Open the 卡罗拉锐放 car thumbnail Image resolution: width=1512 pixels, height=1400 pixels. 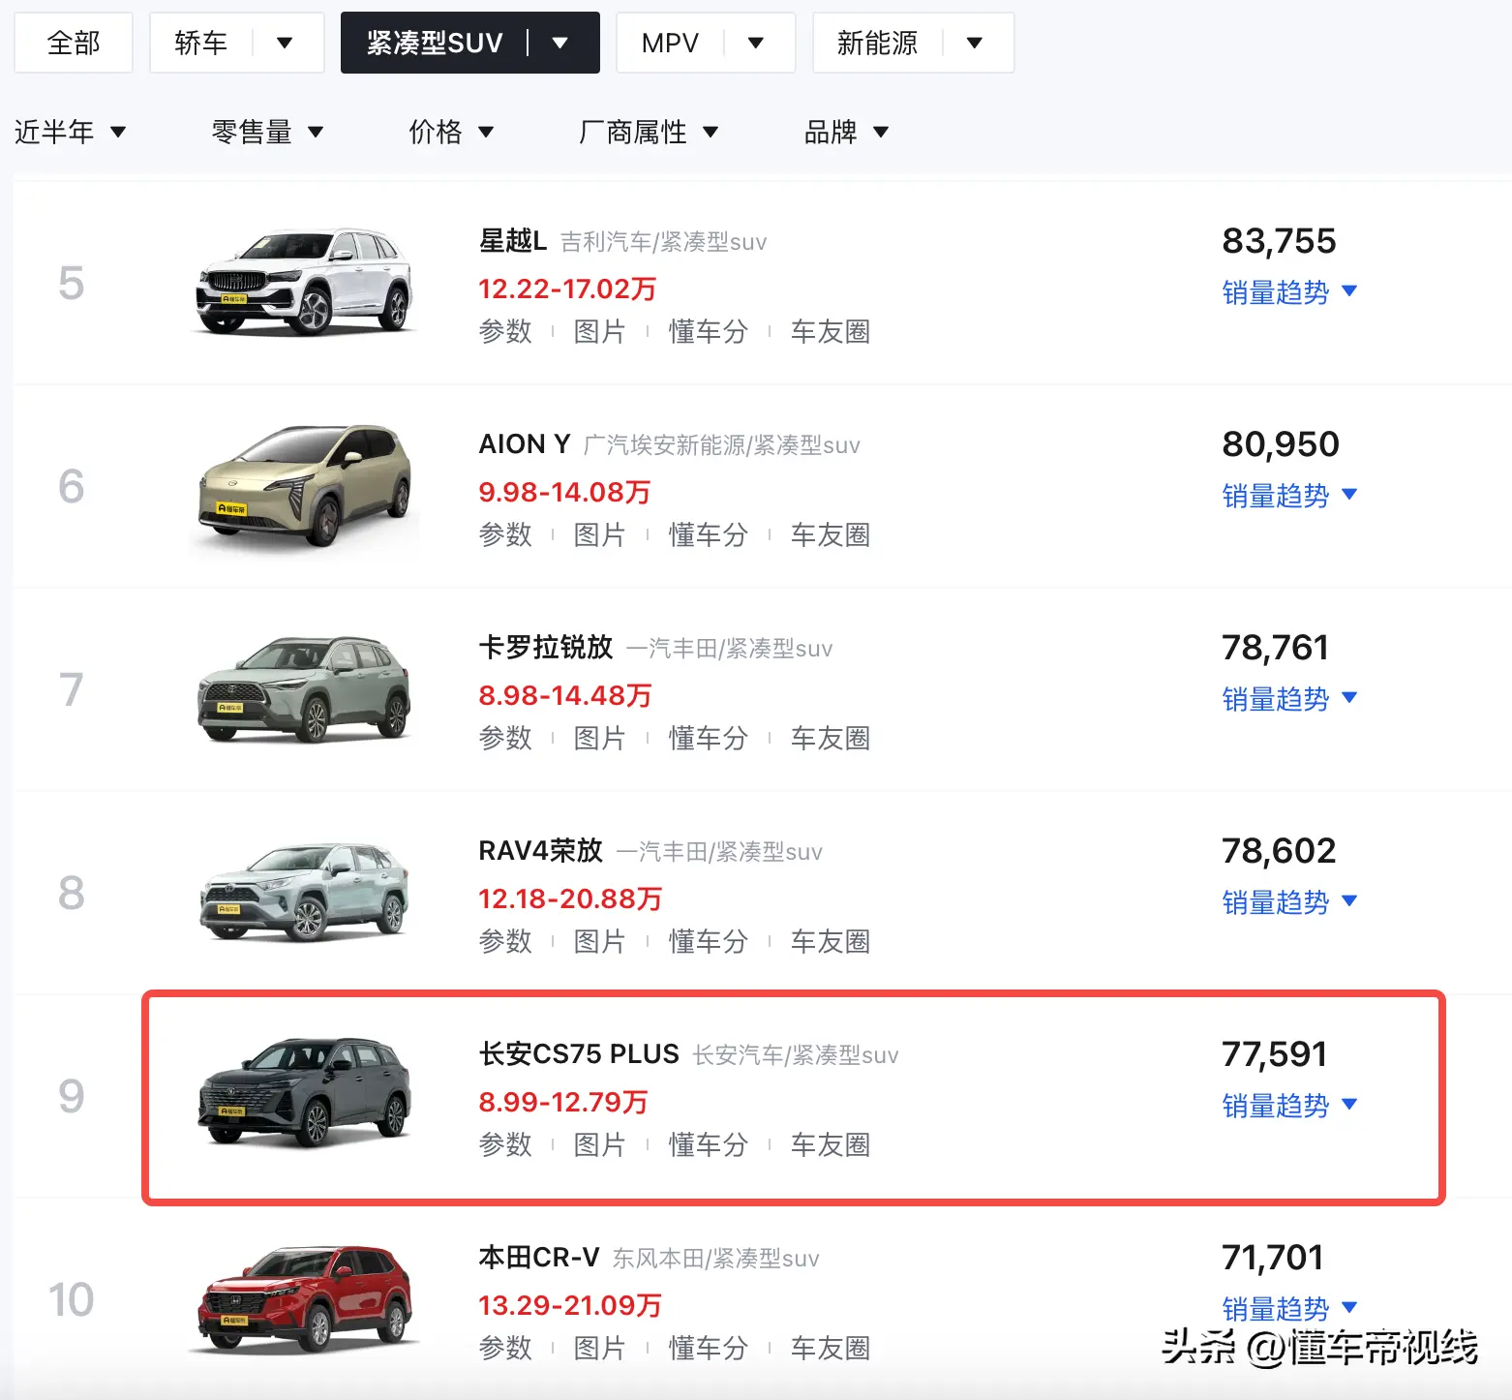click(305, 688)
